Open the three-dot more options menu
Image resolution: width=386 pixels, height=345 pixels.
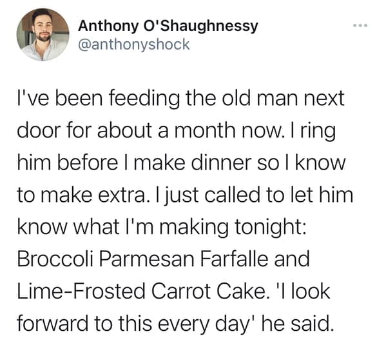pyautogui.click(x=360, y=25)
